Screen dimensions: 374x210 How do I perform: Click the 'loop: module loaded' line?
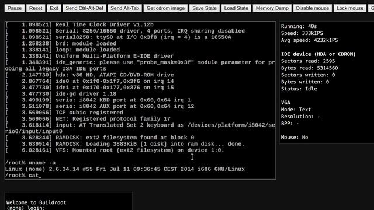pos(63,50)
